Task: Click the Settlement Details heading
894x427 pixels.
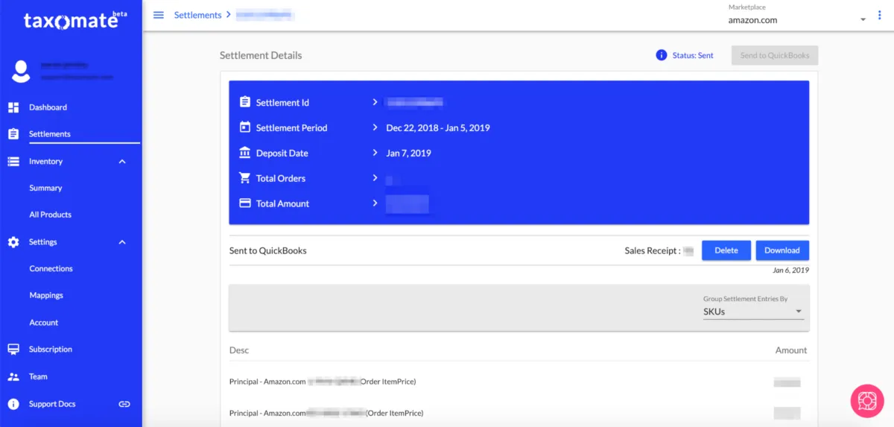Action: (261, 55)
